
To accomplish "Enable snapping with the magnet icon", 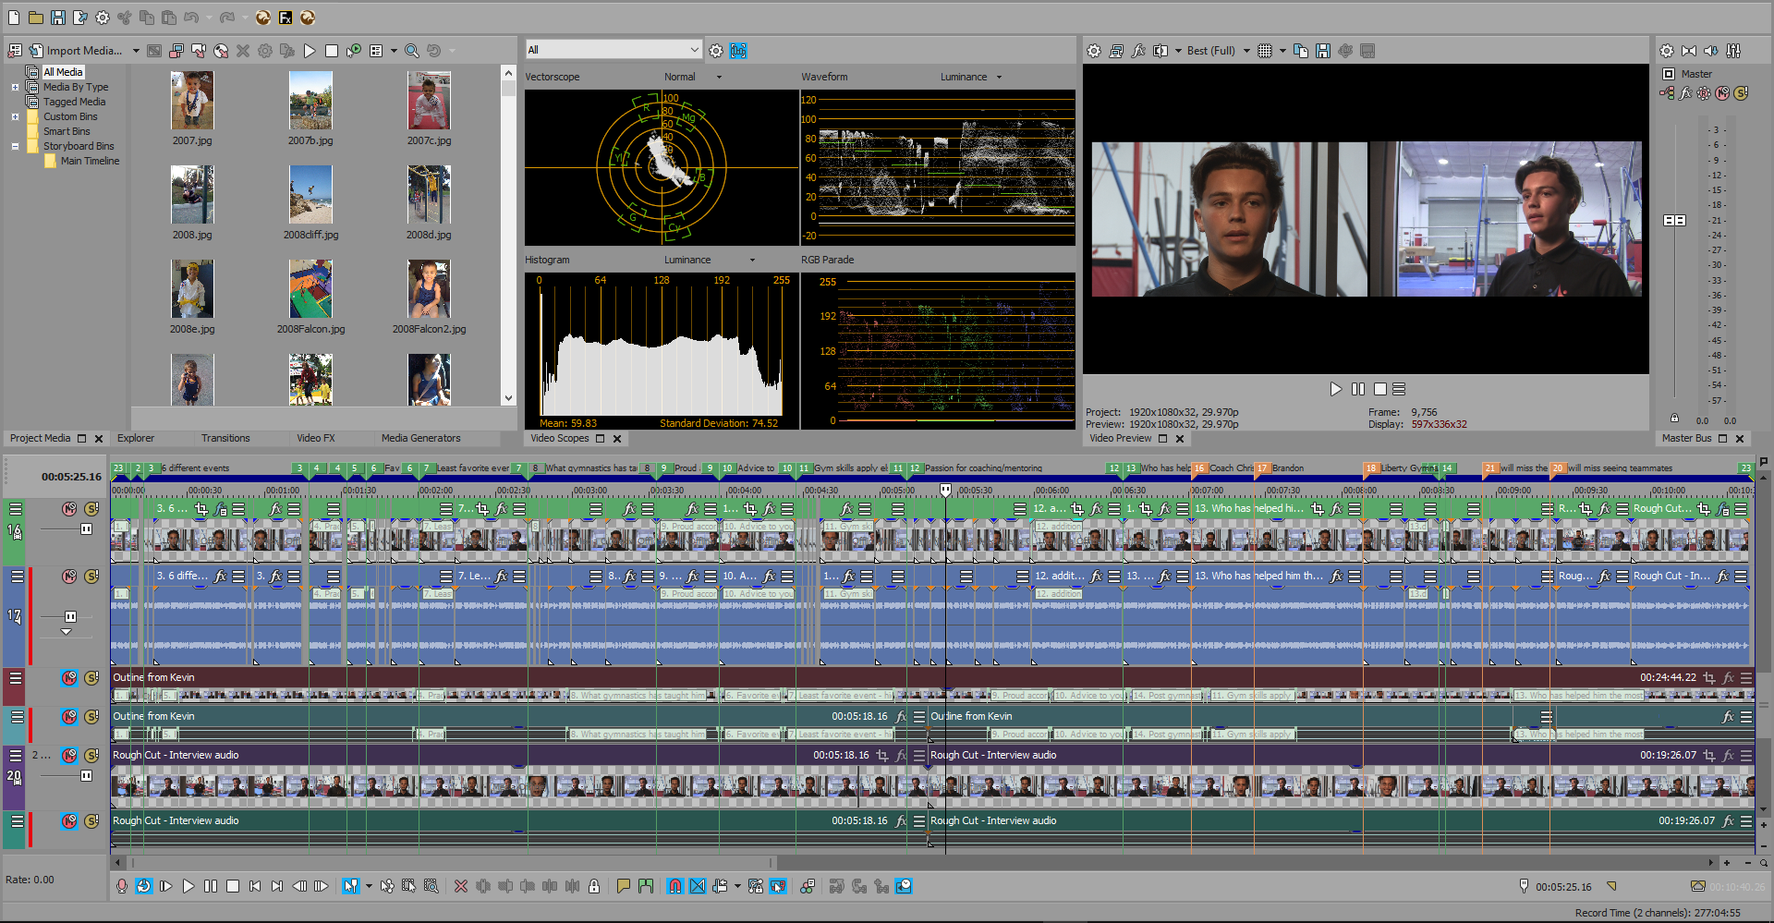I will click(675, 886).
